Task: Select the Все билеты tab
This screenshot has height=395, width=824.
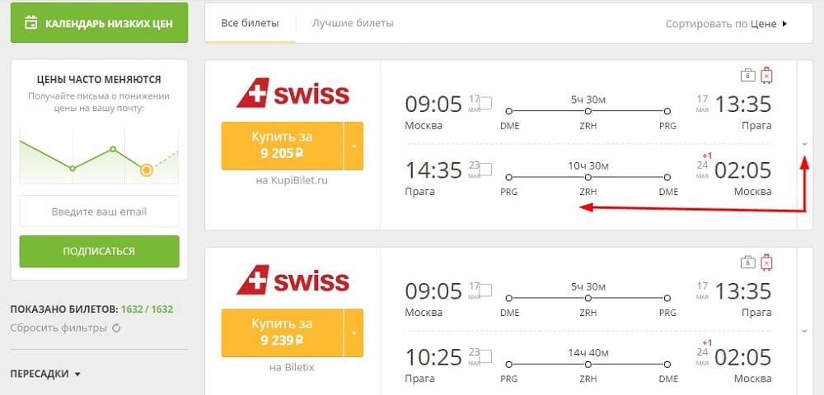Action: [x=250, y=23]
